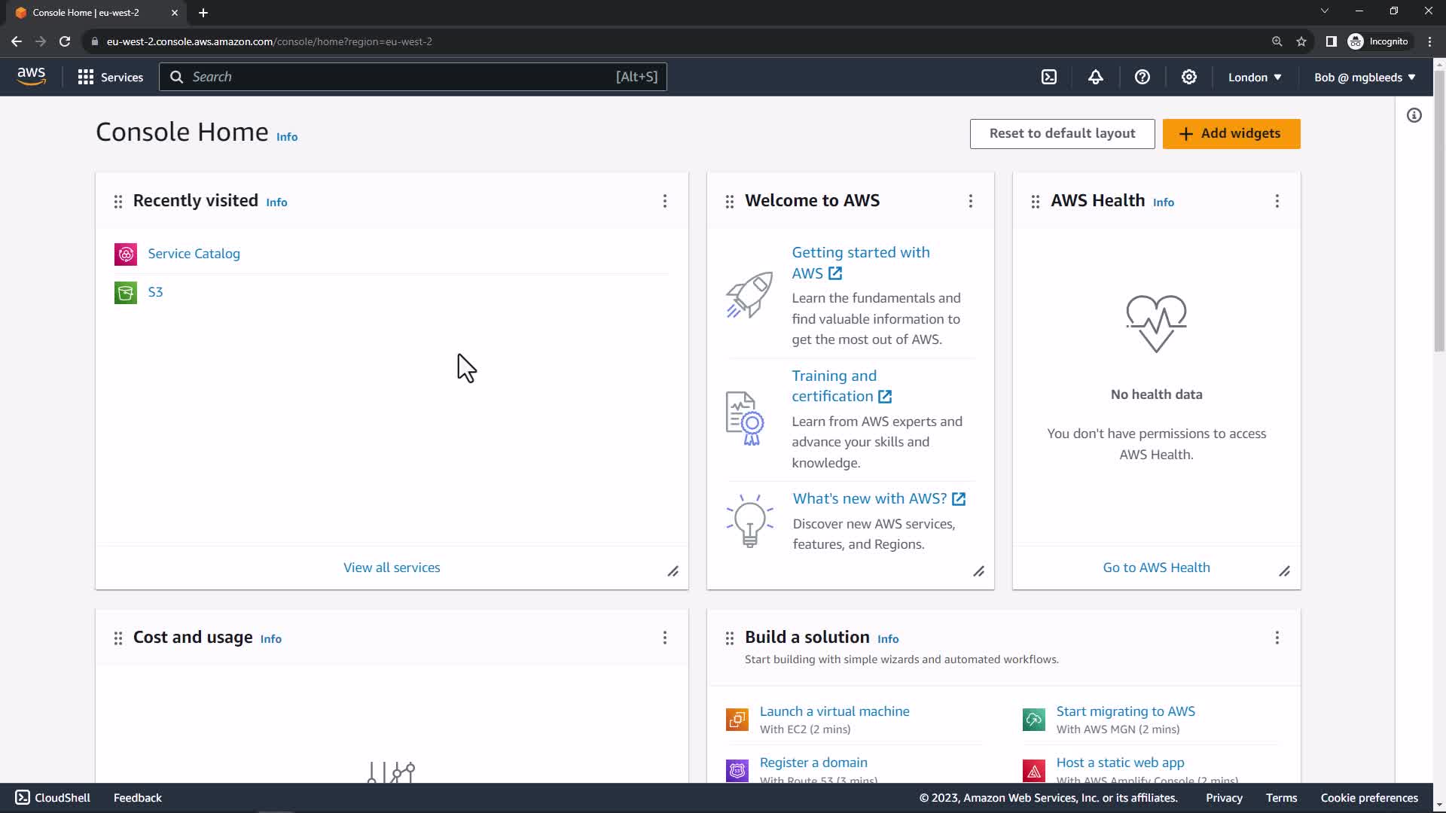
Task: Click the vertical page scrollbar thumb
Action: (x=1439, y=211)
